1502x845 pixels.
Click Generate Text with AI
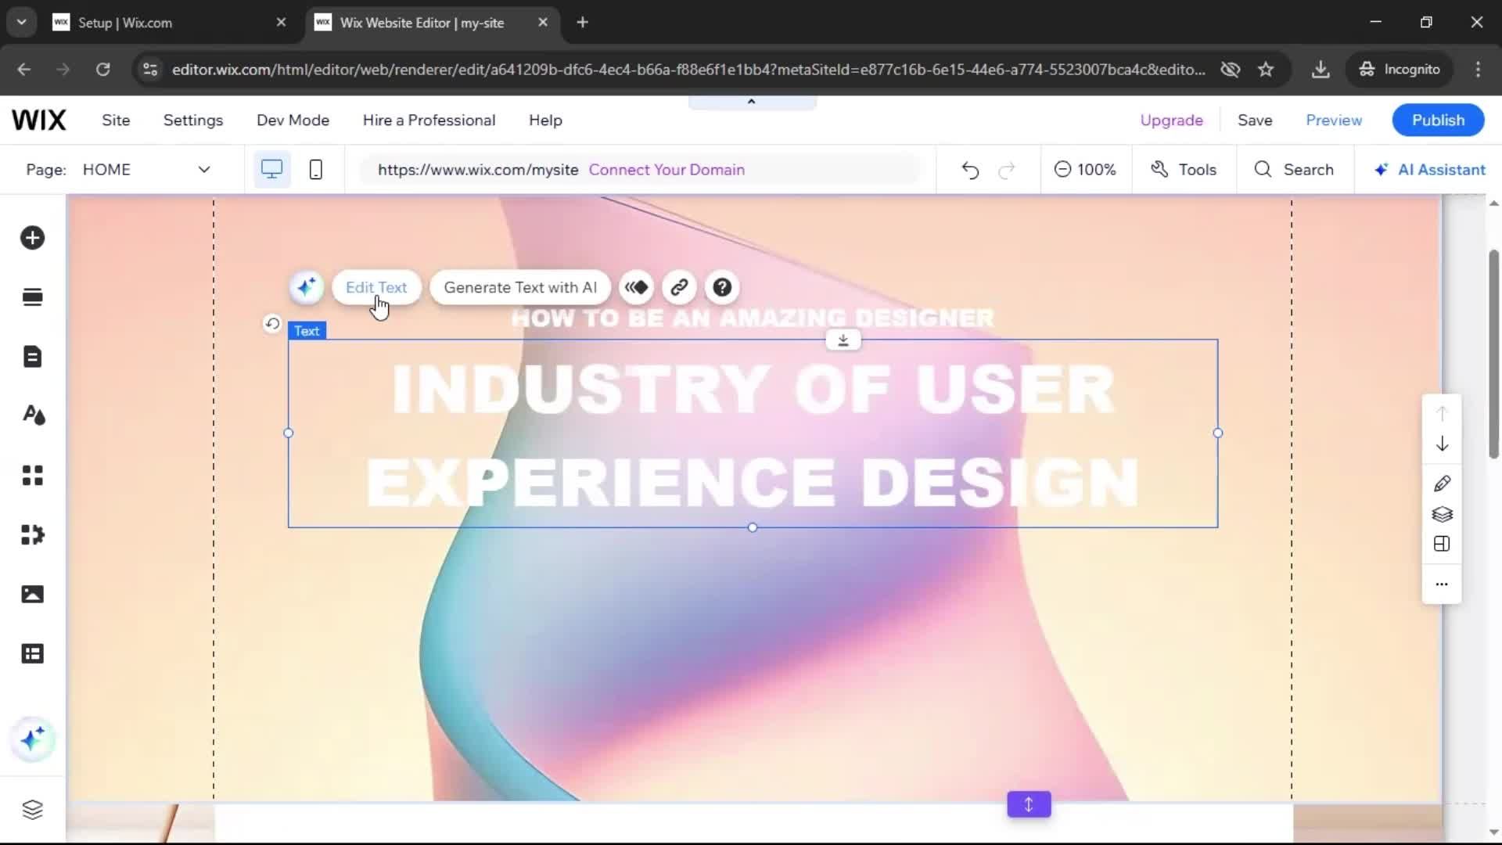[520, 287]
